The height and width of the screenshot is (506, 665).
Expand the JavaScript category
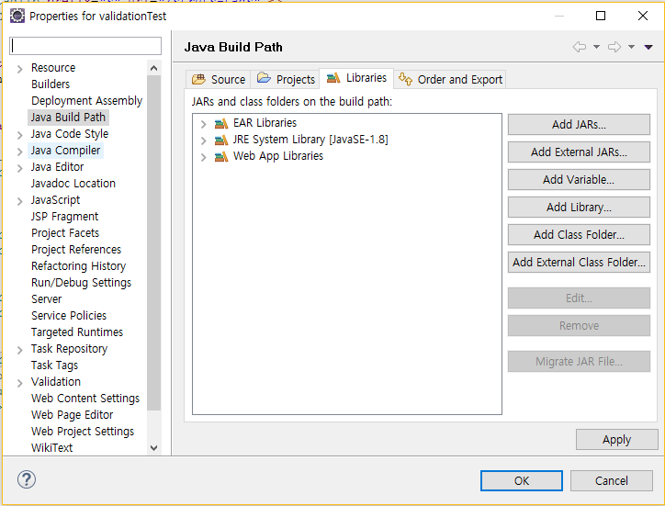pos(19,201)
